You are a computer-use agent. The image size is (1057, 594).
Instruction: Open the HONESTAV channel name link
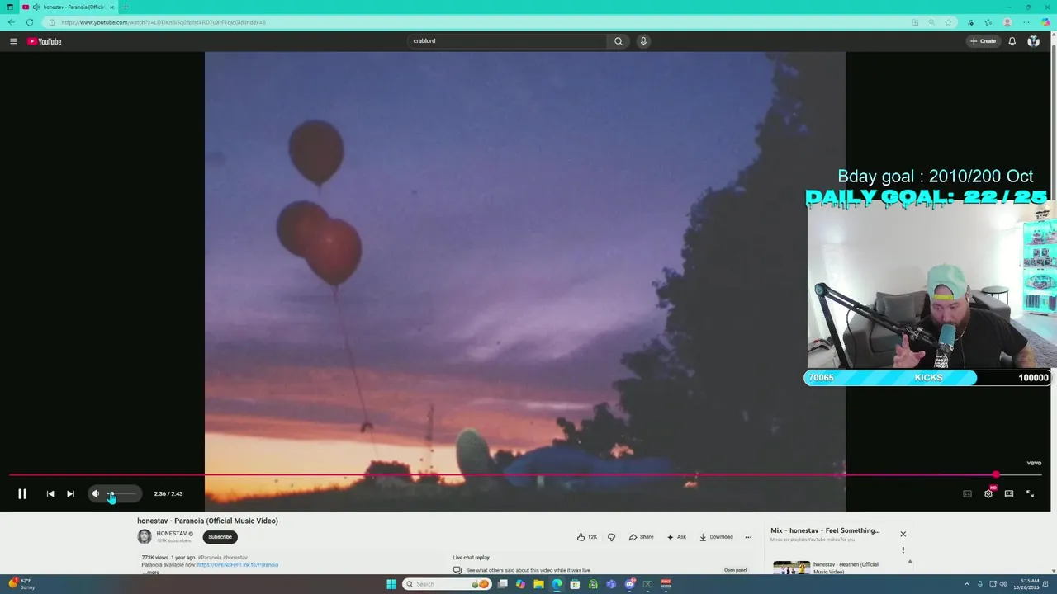(172, 534)
